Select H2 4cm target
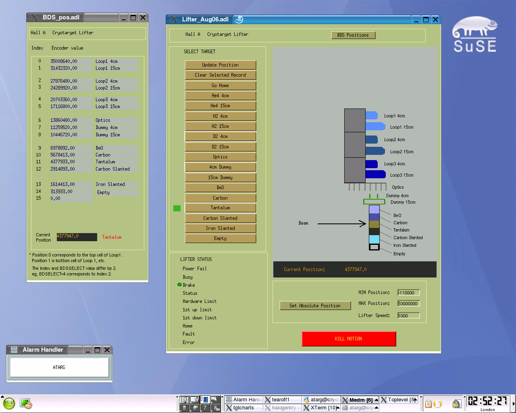 [221, 116]
